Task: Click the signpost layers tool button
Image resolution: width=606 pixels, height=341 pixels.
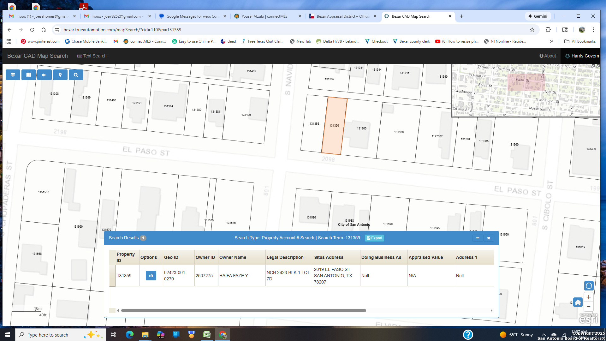Action: 13,75
